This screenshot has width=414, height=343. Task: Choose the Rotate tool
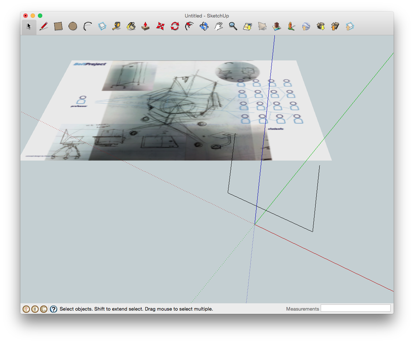(175, 26)
